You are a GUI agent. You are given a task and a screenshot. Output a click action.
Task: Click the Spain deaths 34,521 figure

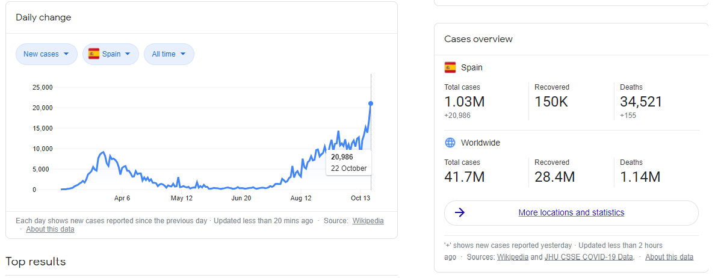click(x=641, y=102)
